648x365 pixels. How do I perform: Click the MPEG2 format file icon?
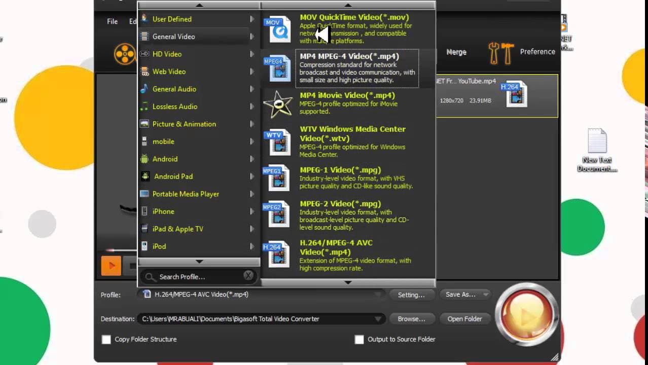click(277, 214)
